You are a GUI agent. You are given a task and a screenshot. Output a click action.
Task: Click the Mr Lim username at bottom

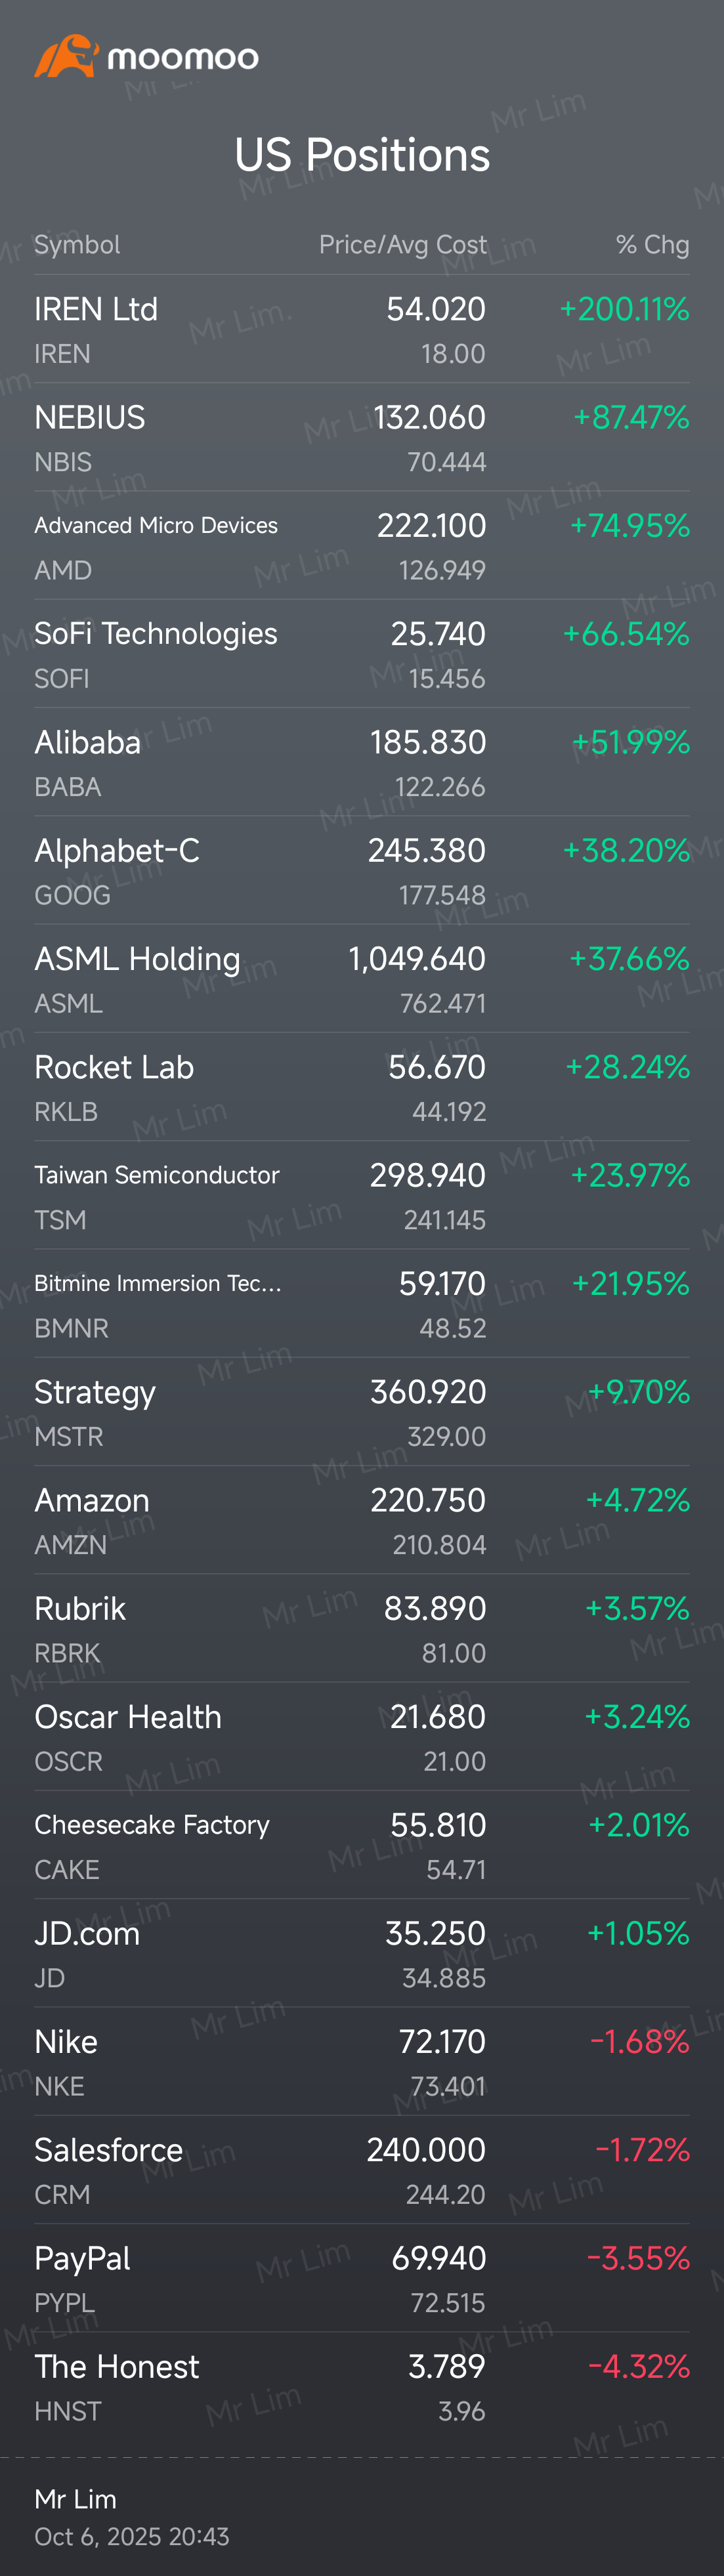tap(76, 2499)
